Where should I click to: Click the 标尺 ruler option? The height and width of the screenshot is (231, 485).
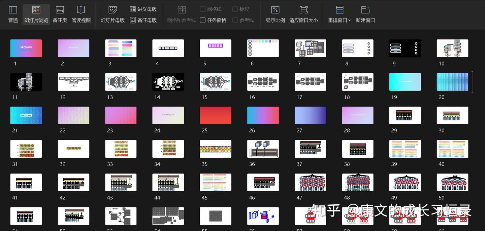tap(240, 9)
